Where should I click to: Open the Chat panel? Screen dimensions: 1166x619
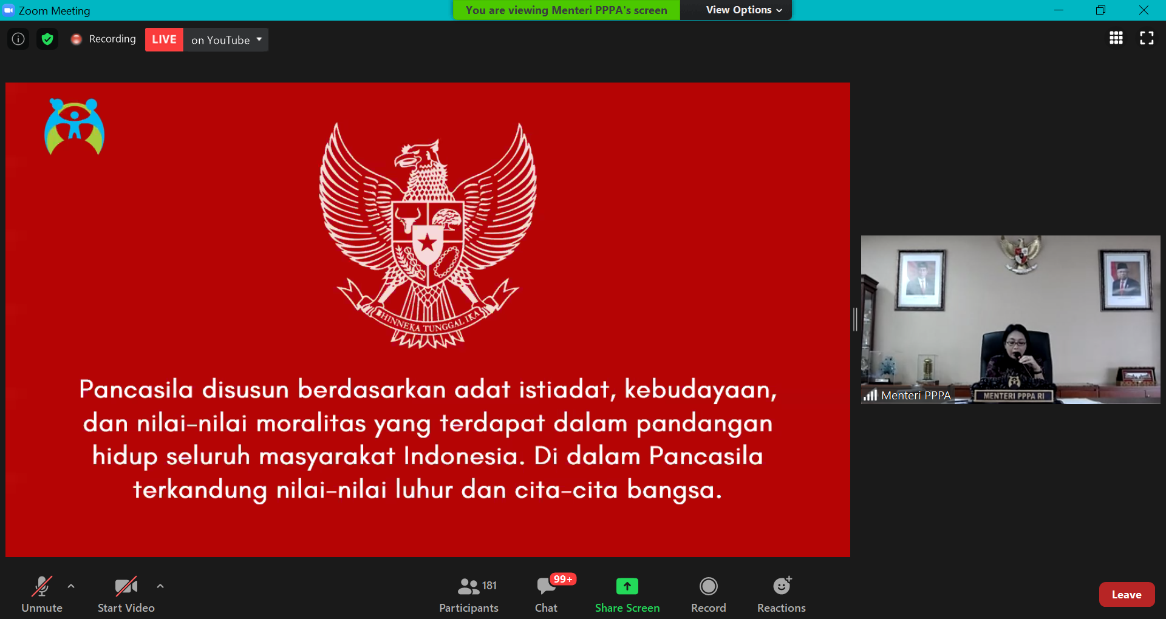point(546,594)
